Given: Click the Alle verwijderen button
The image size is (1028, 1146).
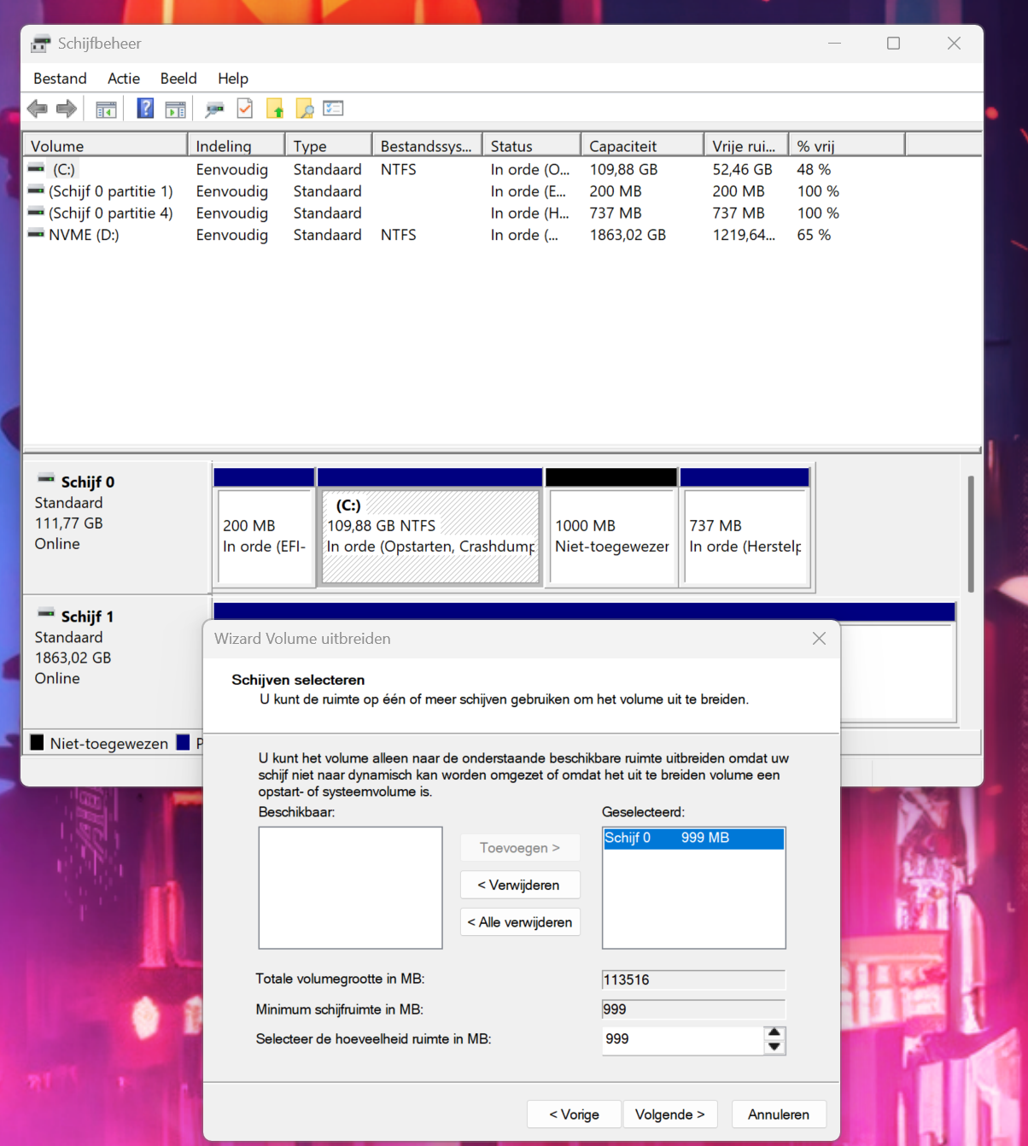Looking at the screenshot, I should 520,922.
